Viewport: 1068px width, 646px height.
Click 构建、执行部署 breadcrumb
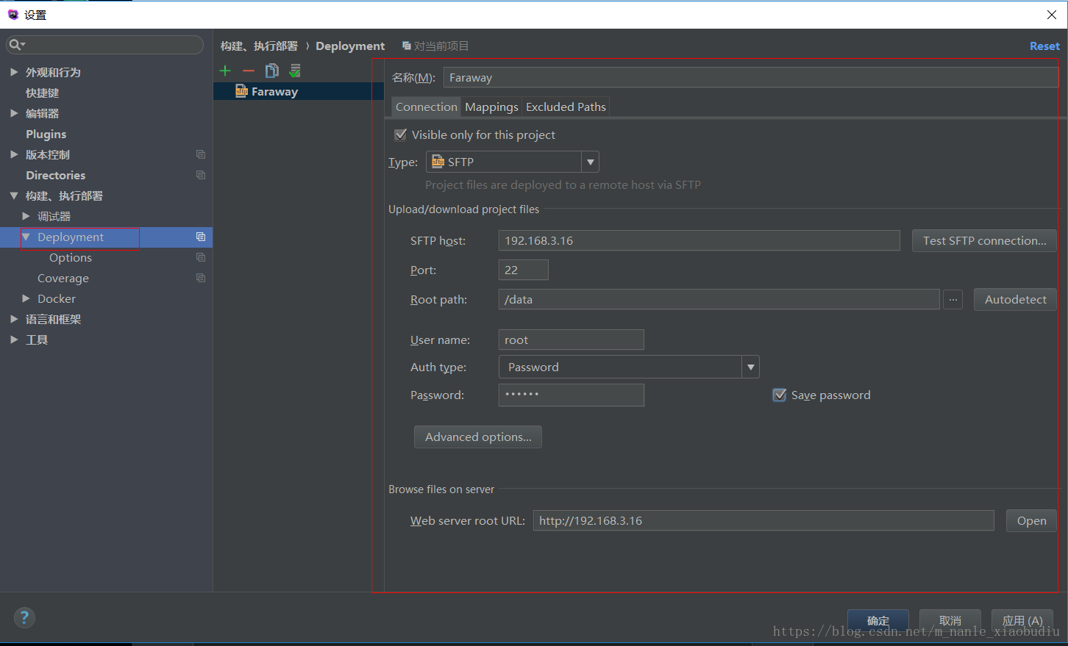[259, 46]
